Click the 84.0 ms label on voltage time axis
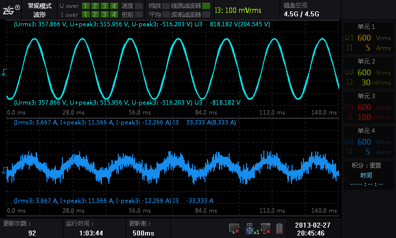The height and width of the screenshot is (238, 396). tap(206, 113)
